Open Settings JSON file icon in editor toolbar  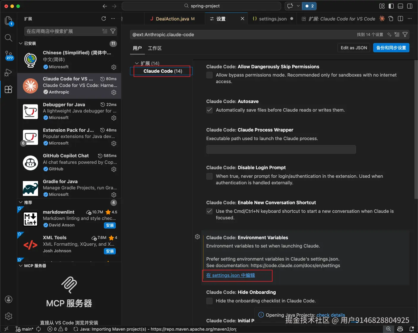pos(391,19)
